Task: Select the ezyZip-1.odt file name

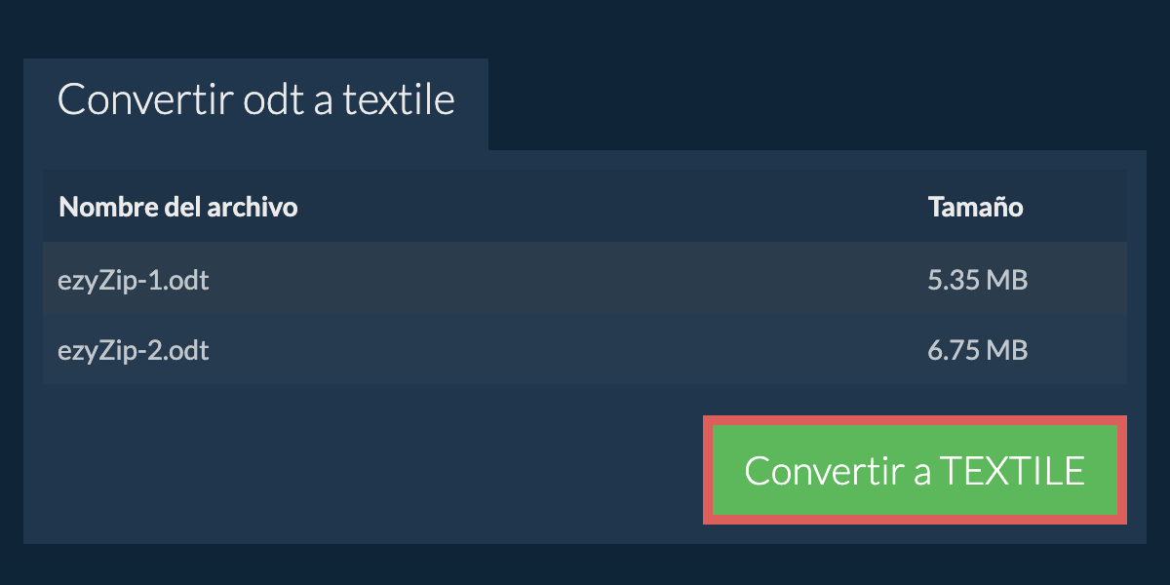Action: 134,281
